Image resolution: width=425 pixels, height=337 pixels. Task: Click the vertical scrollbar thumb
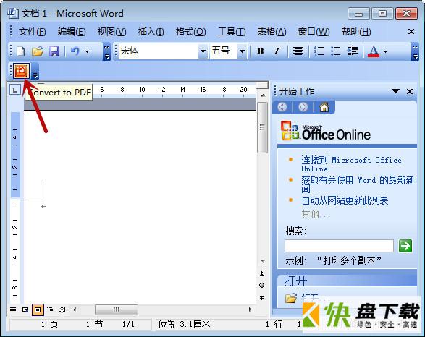pos(262,127)
